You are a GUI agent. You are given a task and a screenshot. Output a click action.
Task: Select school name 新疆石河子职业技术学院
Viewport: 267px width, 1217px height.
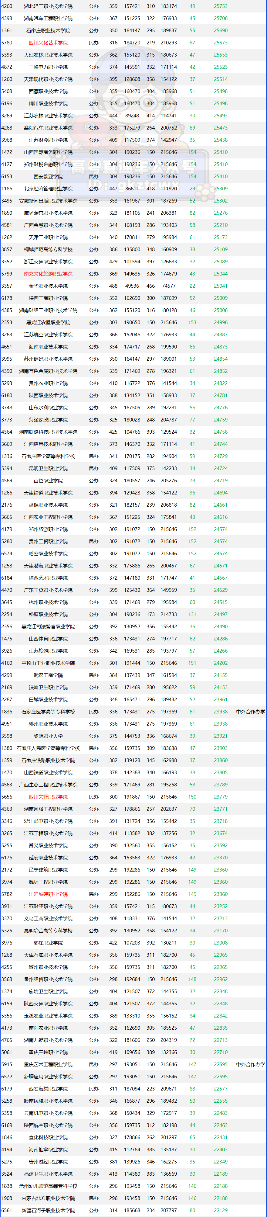(x=48, y=1211)
